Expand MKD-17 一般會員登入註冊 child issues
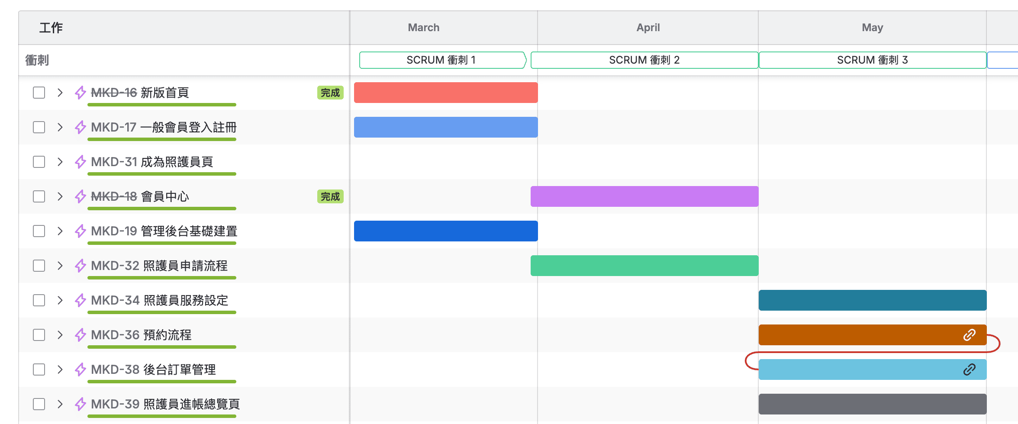1018x424 pixels. [60, 127]
